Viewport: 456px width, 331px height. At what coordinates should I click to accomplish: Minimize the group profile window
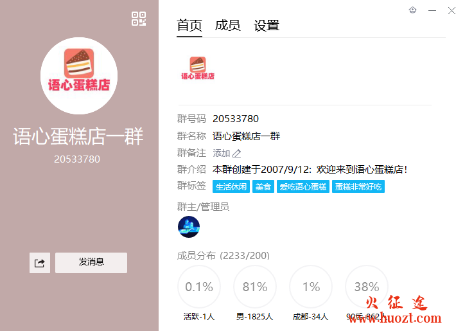point(432,10)
